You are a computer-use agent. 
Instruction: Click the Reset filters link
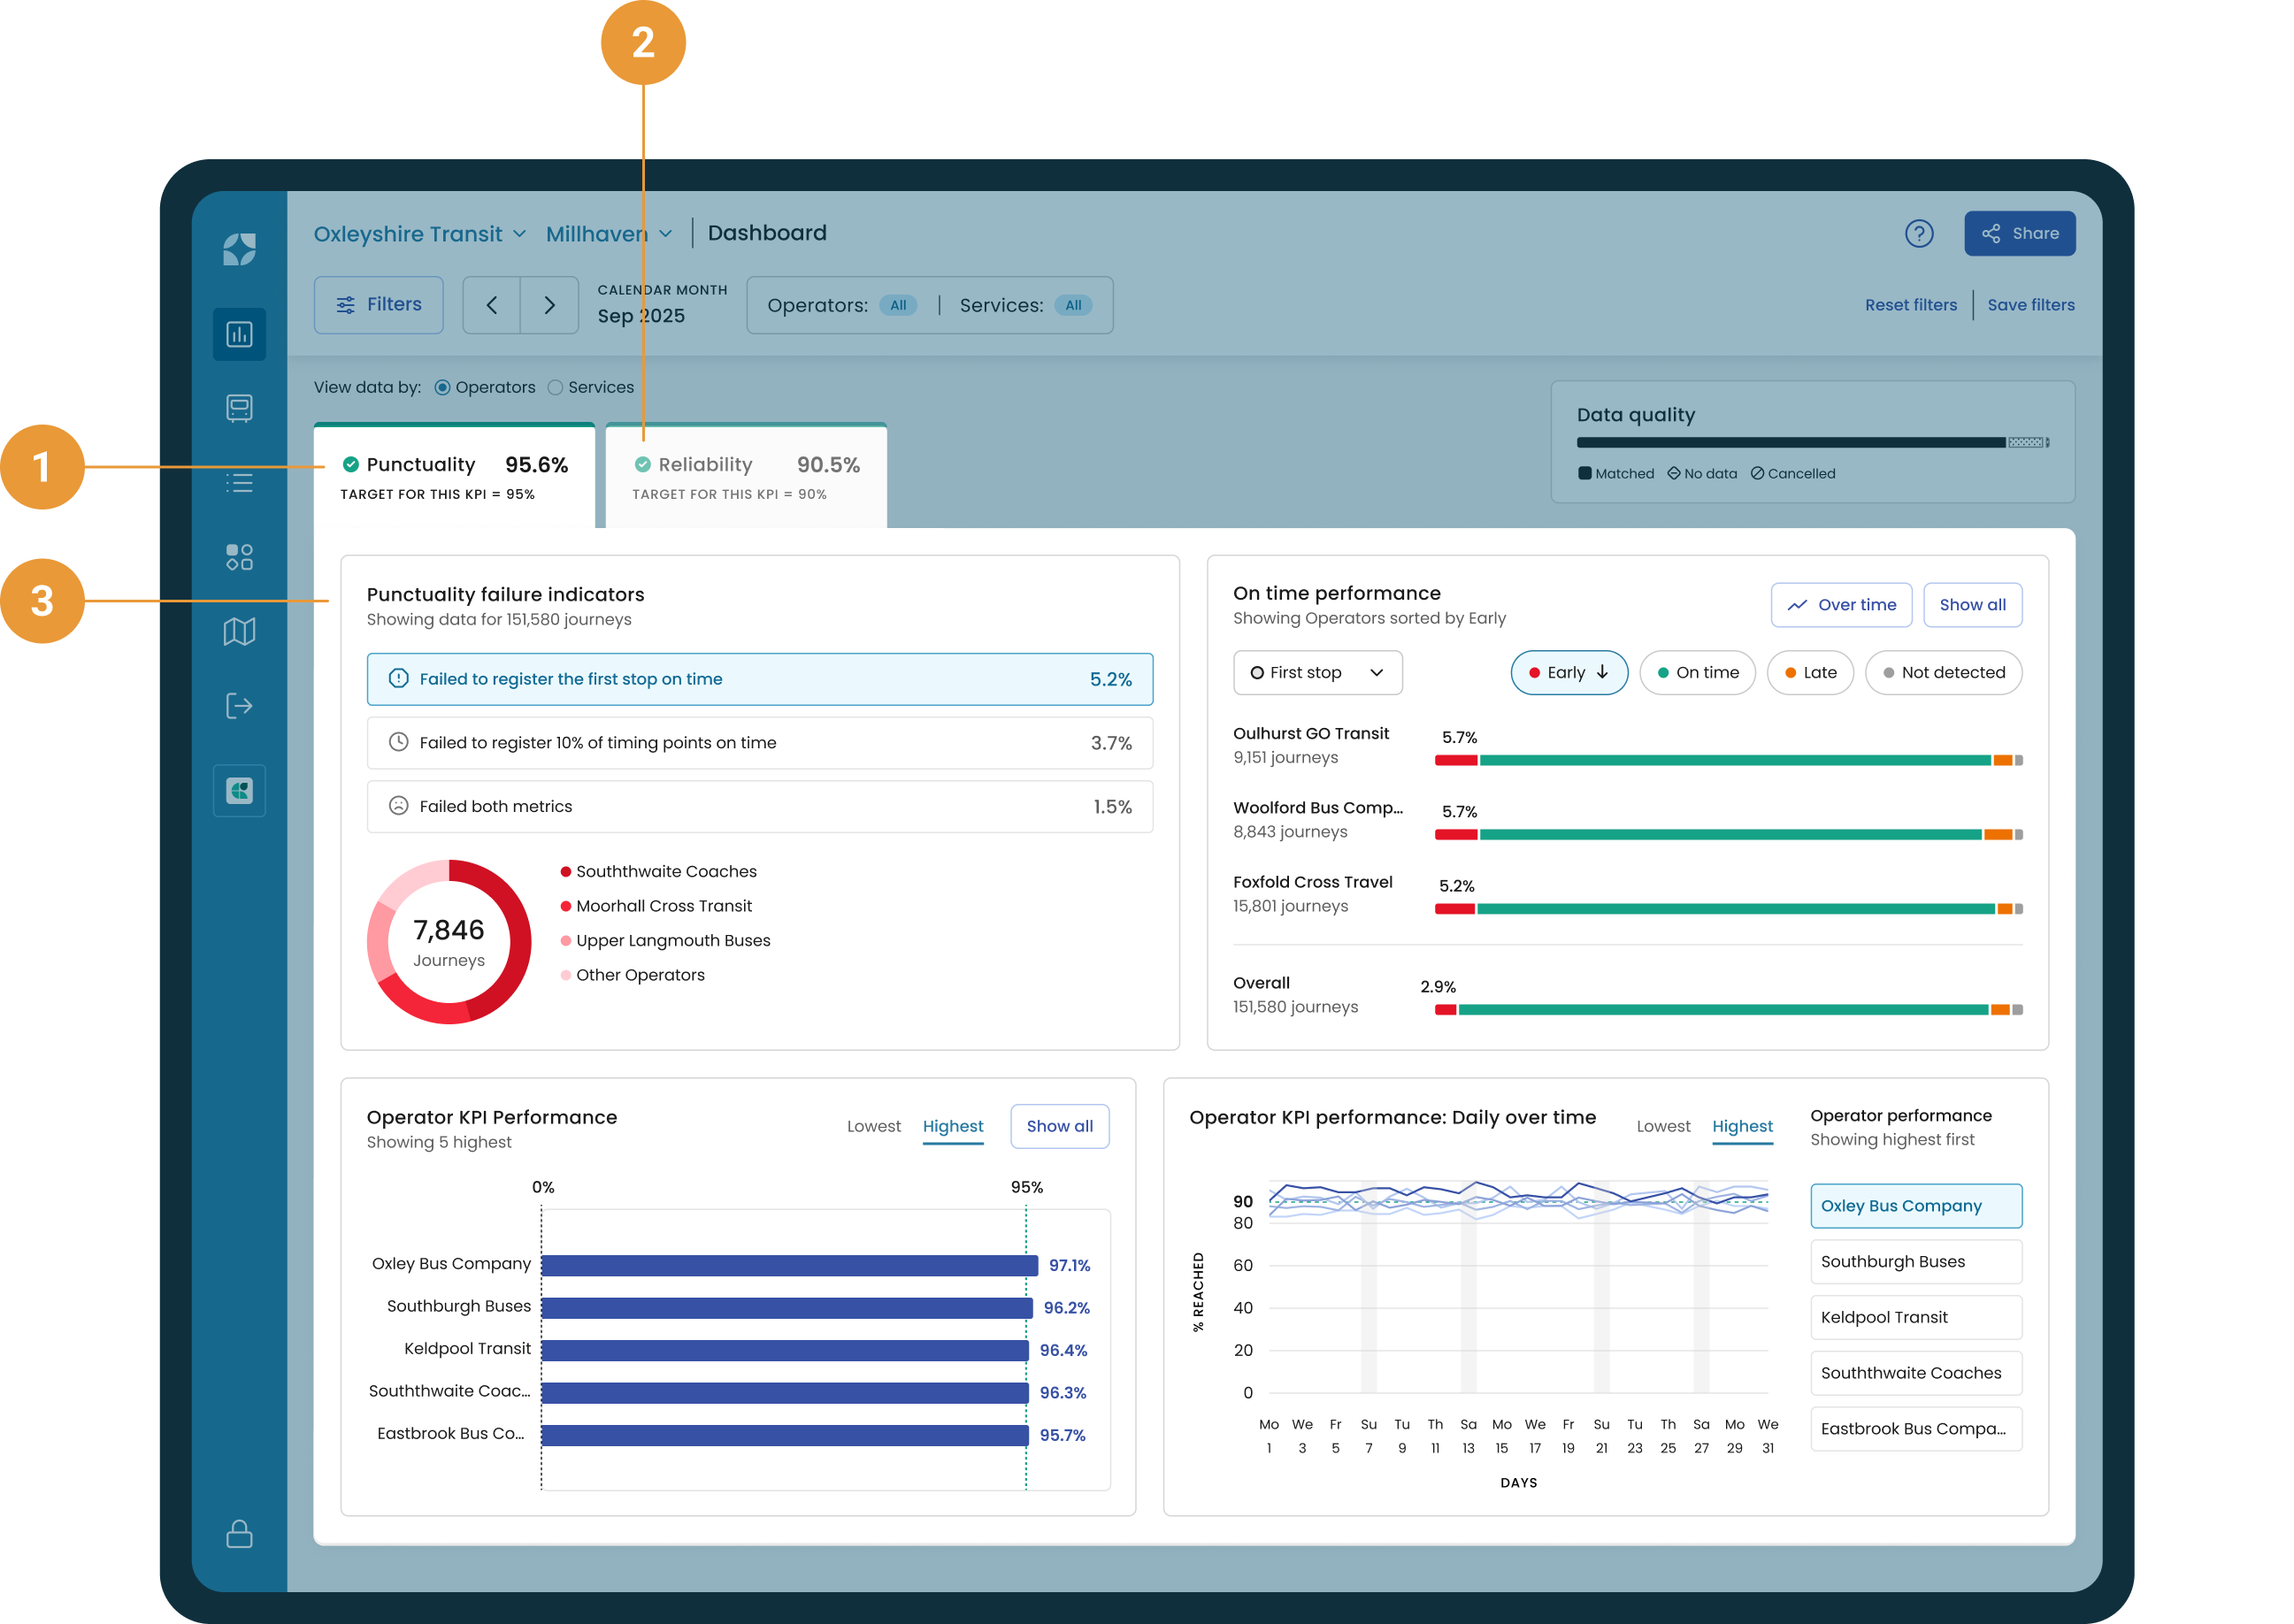tap(1910, 305)
